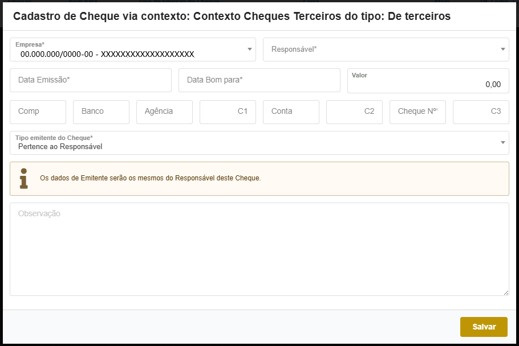This screenshot has height=346, width=519.
Task: Click the C1 field
Action: tap(227, 112)
